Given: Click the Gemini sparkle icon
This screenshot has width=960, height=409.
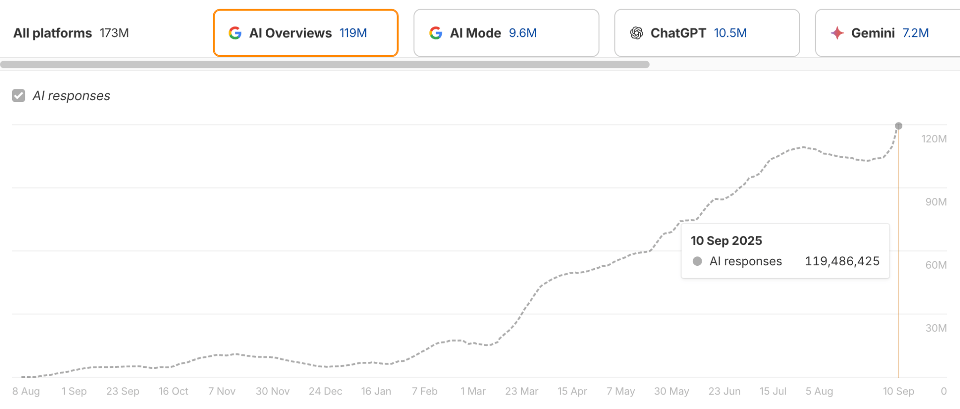Looking at the screenshot, I should point(837,33).
